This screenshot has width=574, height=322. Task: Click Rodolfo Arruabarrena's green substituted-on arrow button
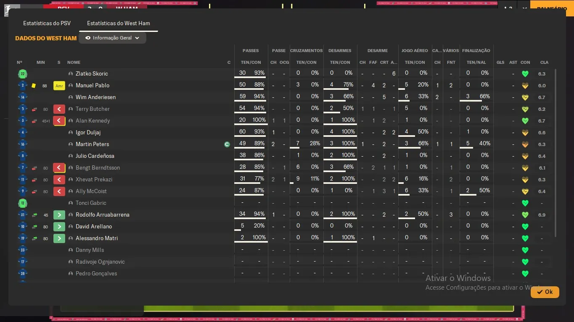pyautogui.click(x=59, y=215)
